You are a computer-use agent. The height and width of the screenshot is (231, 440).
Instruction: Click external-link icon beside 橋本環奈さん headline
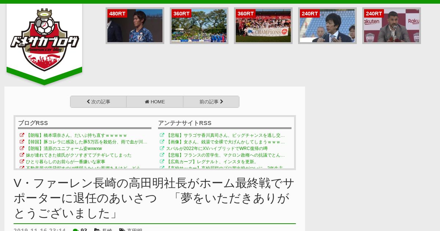click(22, 135)
